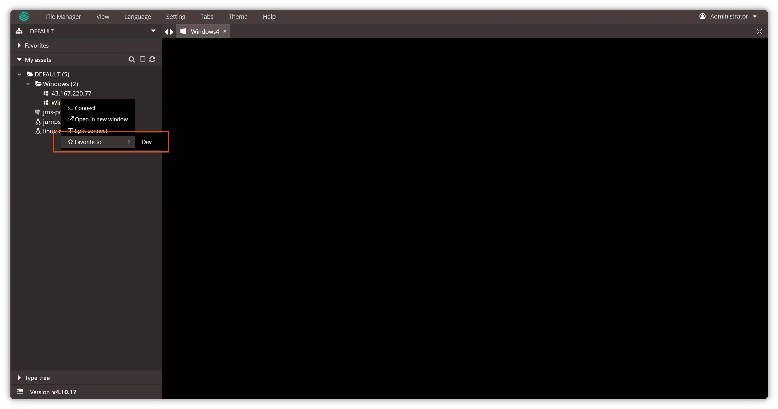Close the Windows4 tab

click(225, 31)
